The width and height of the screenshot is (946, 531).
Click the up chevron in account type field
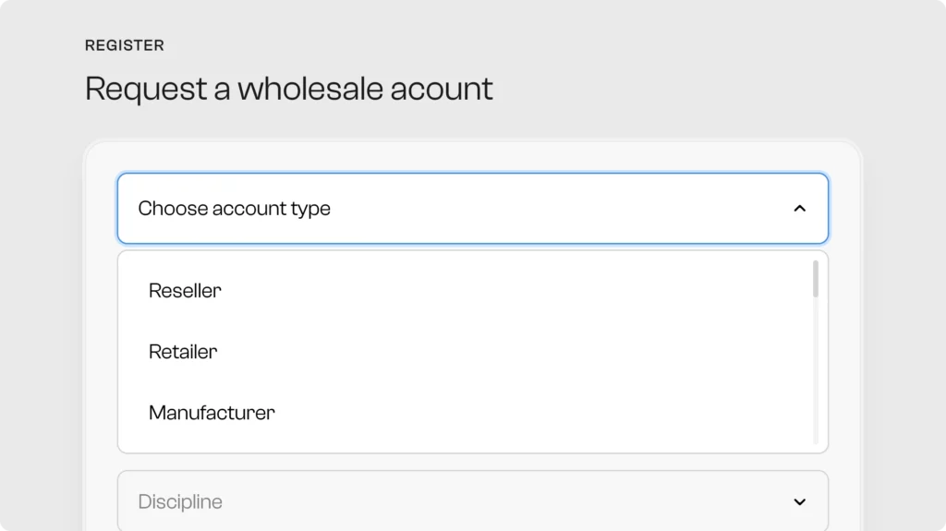click(x=799, y=209)
